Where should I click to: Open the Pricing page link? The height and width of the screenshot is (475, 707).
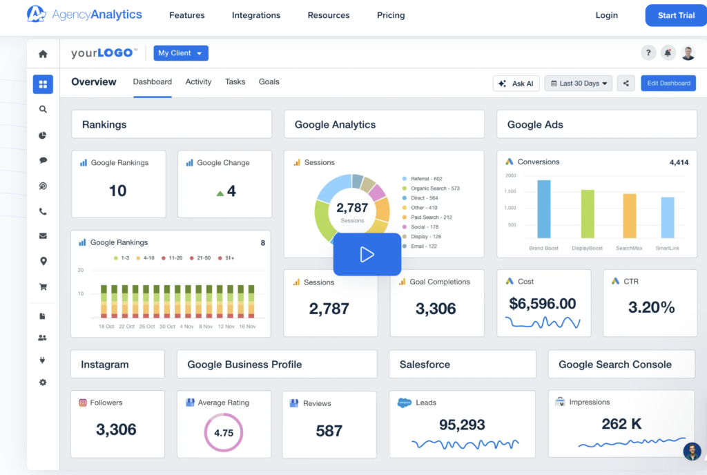click(x=391, y=15)
